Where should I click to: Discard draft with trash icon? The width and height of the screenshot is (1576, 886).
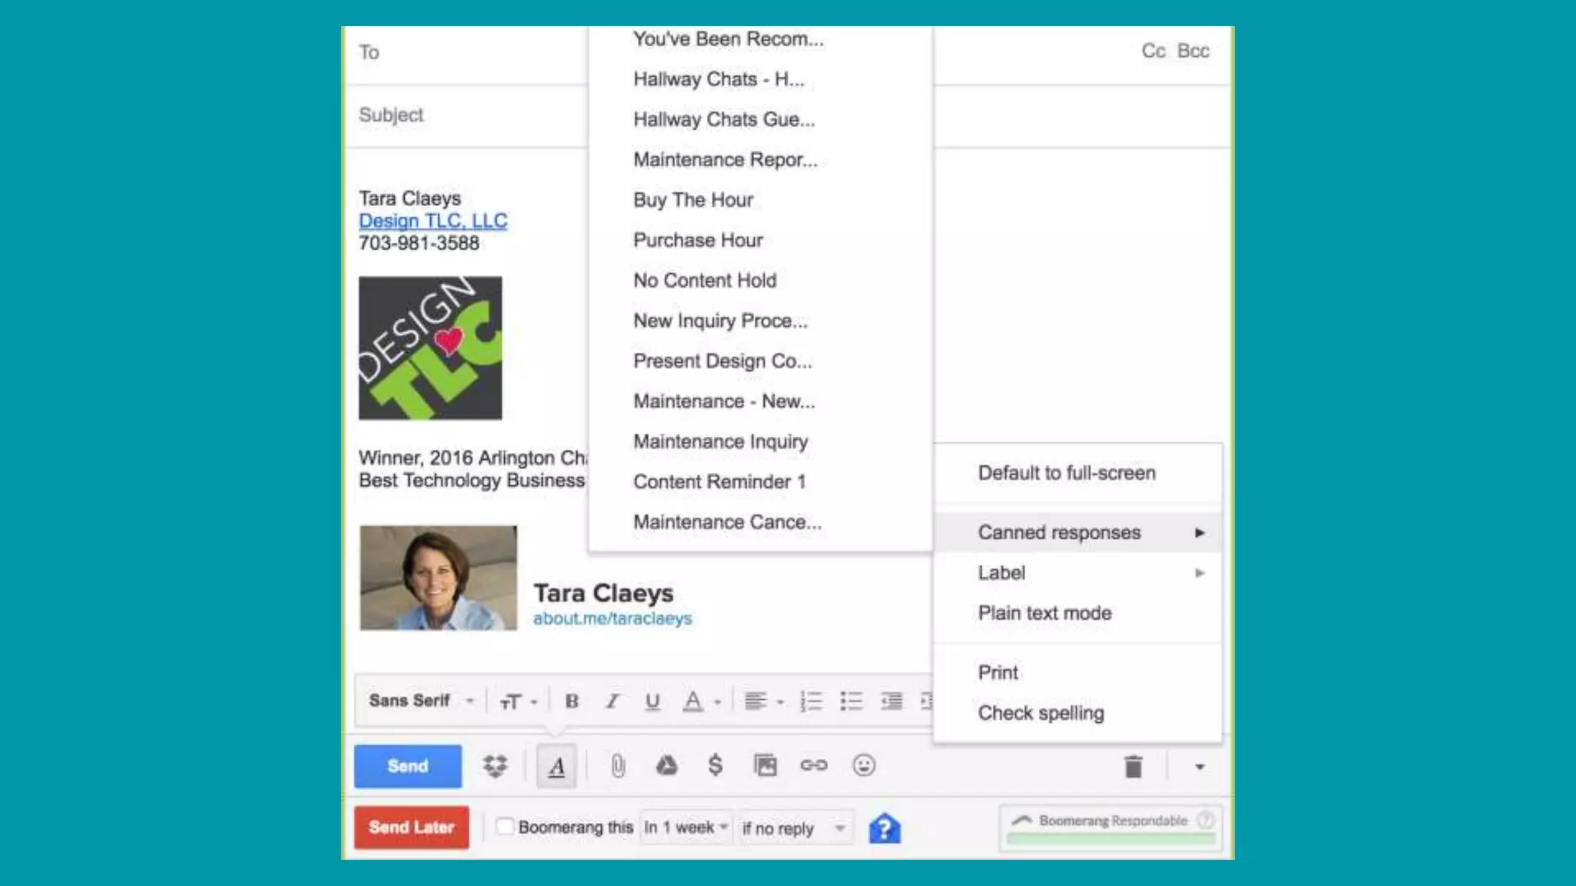pos(1133,767)
